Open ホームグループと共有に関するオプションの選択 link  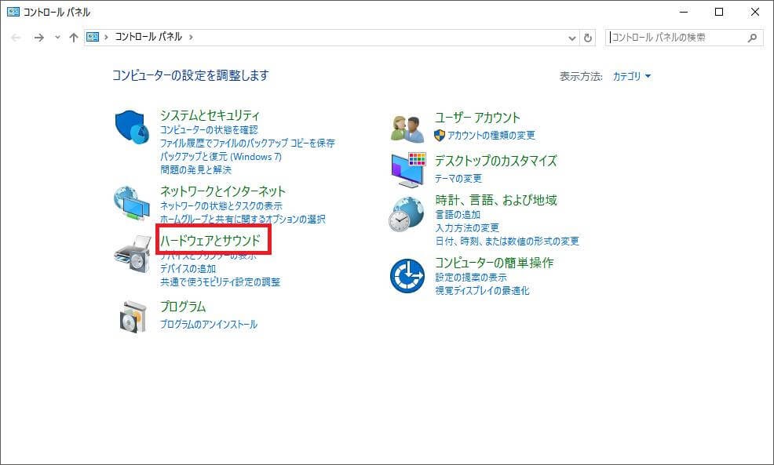(243, 219)
